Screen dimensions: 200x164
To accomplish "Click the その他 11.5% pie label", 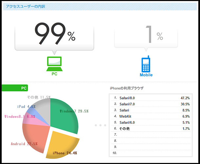I will click(39, 97).
